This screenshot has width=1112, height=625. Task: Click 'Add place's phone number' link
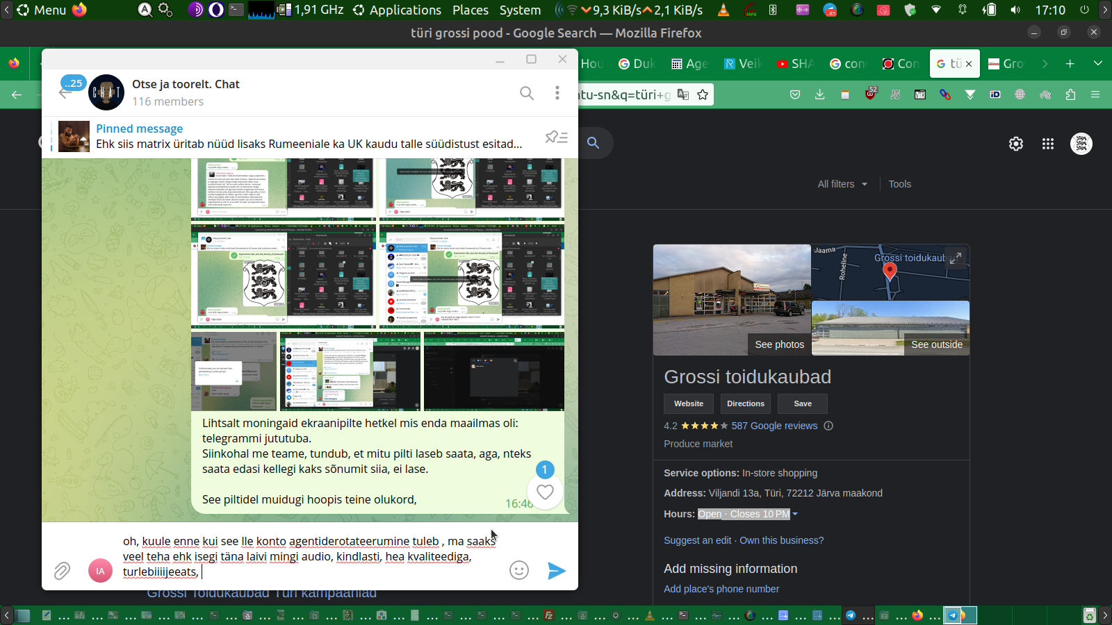721,589
